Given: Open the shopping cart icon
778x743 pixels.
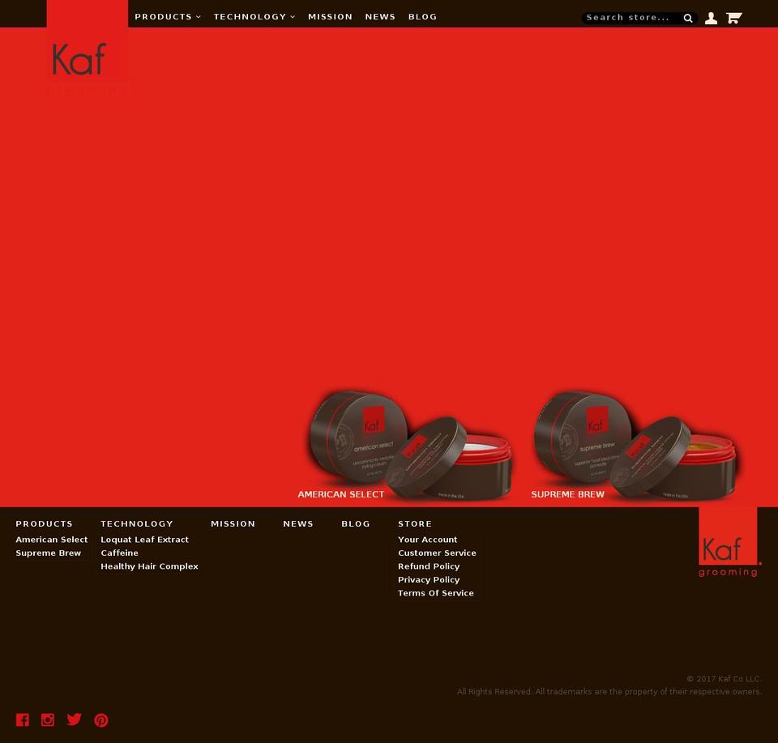Looking at the screenshot, I should [734, 18].
